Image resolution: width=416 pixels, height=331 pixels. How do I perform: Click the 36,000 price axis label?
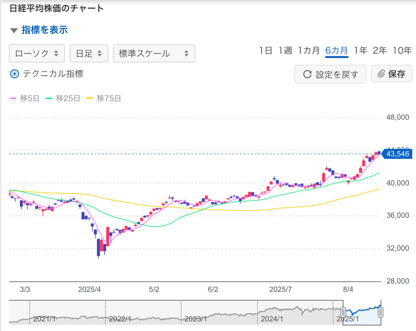coord(397,215)
